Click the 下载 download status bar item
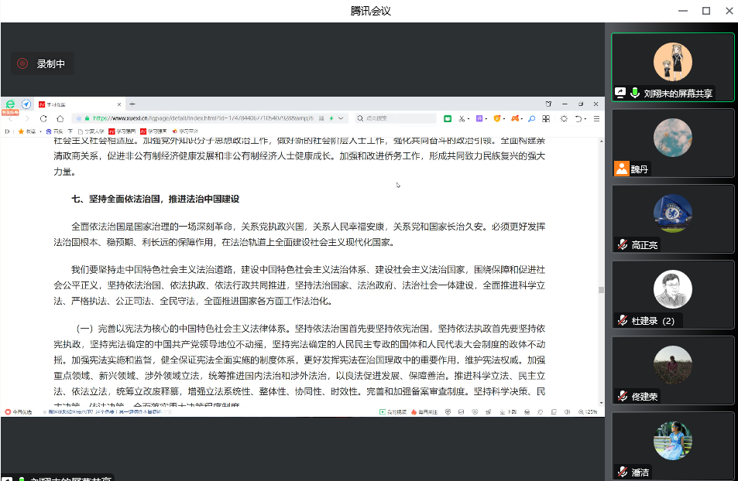Image resolution: width=738 pixels, height=481 pixels. click(508, 412)
